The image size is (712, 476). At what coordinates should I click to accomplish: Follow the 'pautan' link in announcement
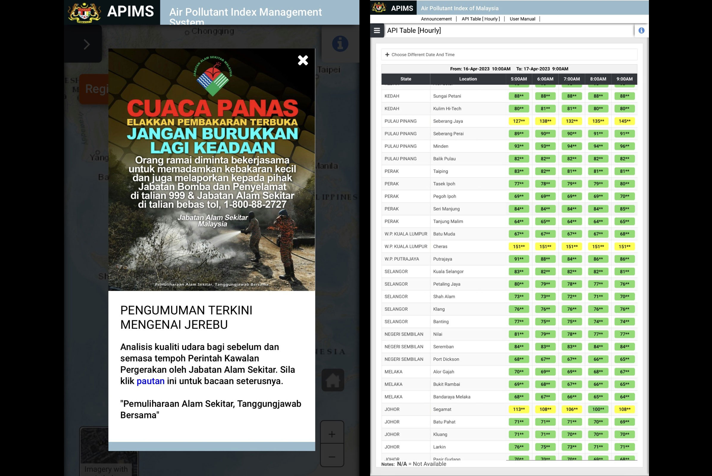(150, 381)
